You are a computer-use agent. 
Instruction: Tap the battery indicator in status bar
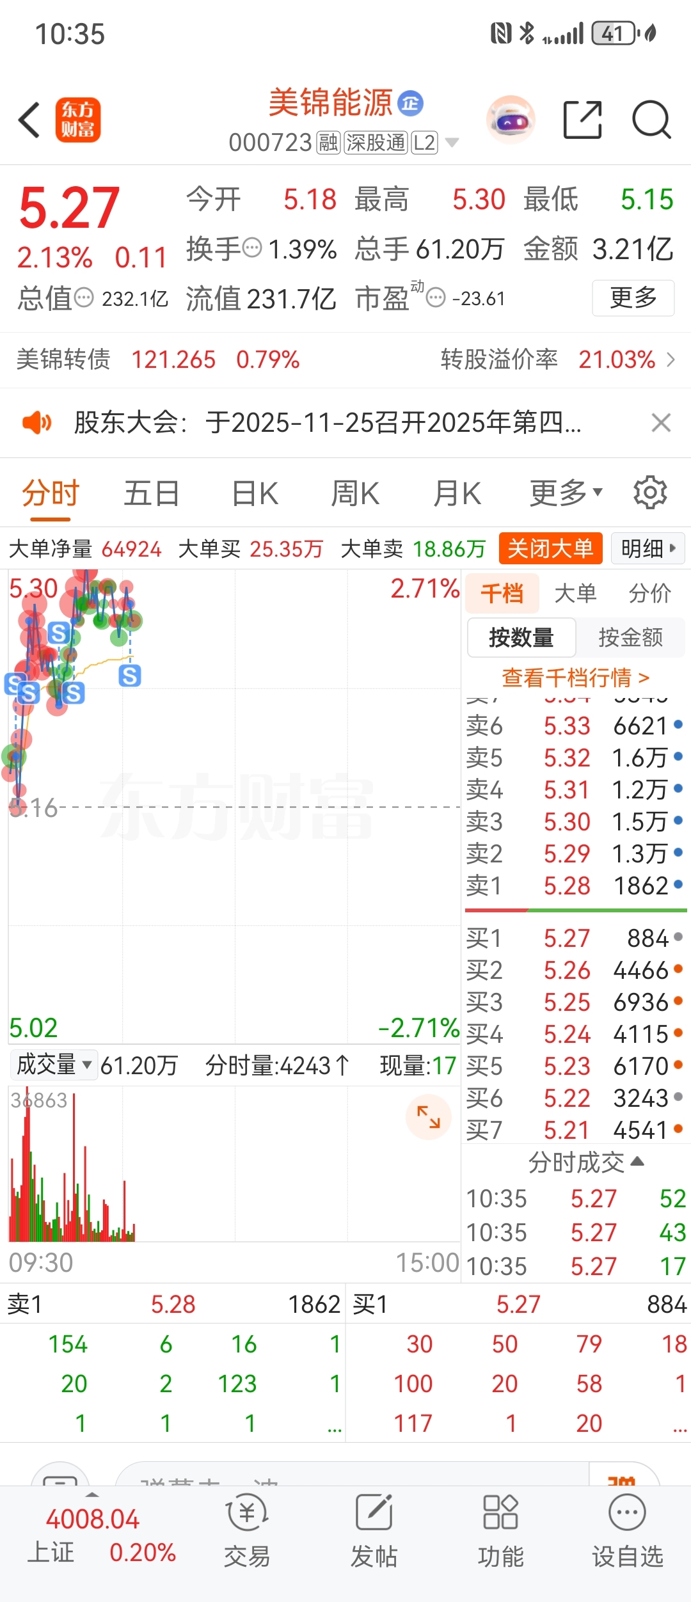click(x=616, y=33)
